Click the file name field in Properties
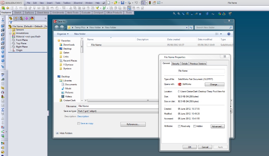269x156 pixels. tap(201, 71)
